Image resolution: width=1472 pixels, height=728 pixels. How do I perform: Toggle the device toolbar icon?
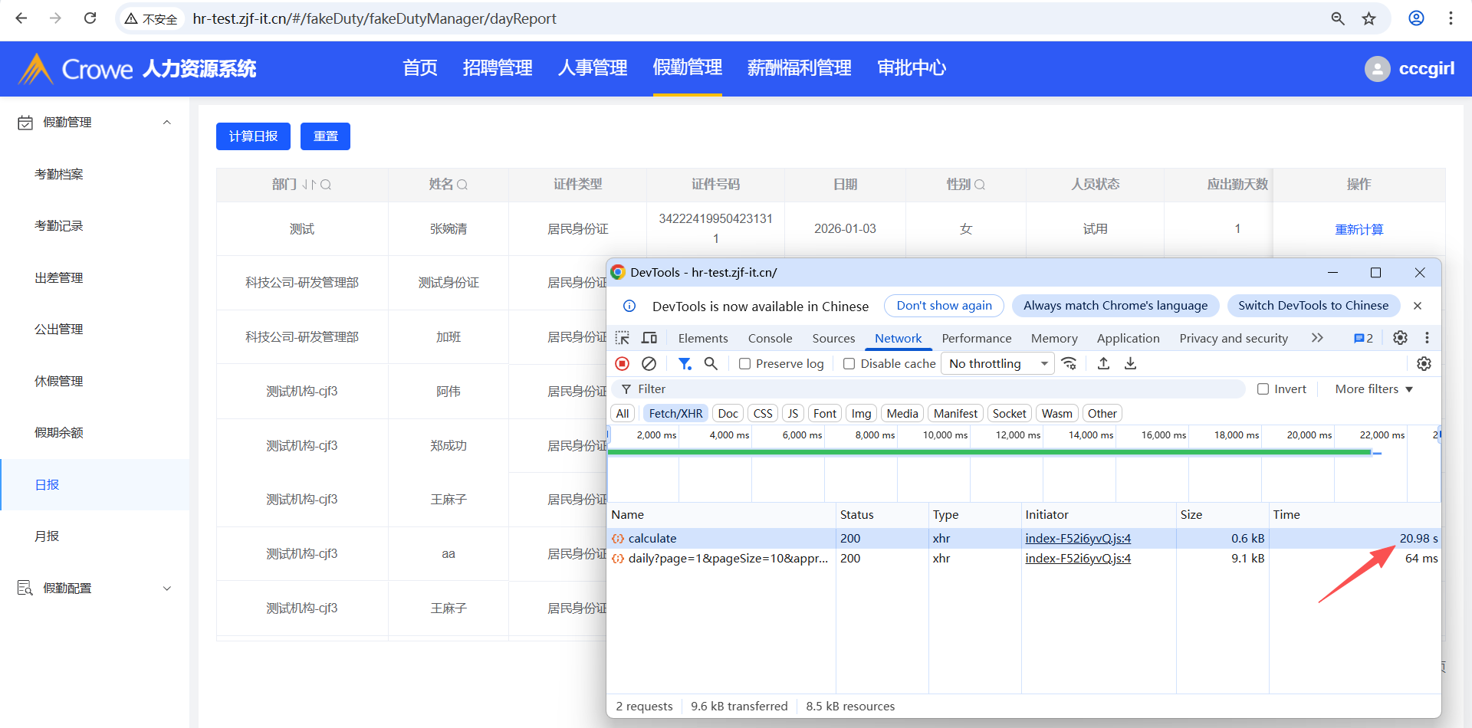[x=649, y=338]
